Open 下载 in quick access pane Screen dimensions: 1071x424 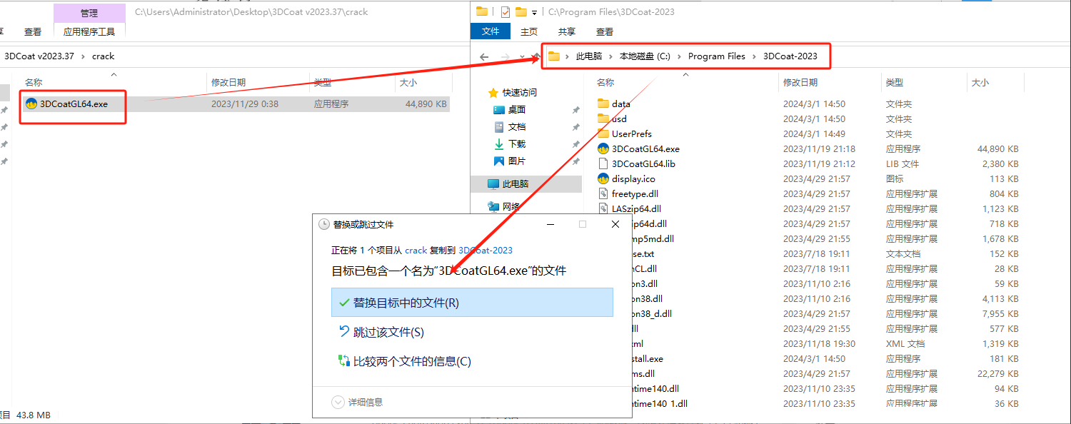point(516,143)
